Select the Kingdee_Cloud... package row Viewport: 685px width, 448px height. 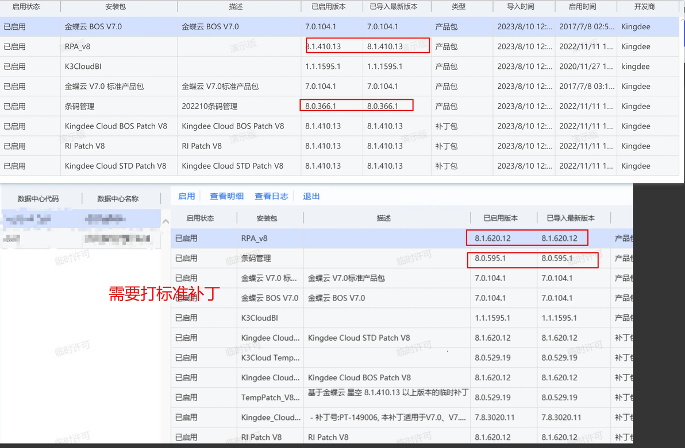coord(271,418)
